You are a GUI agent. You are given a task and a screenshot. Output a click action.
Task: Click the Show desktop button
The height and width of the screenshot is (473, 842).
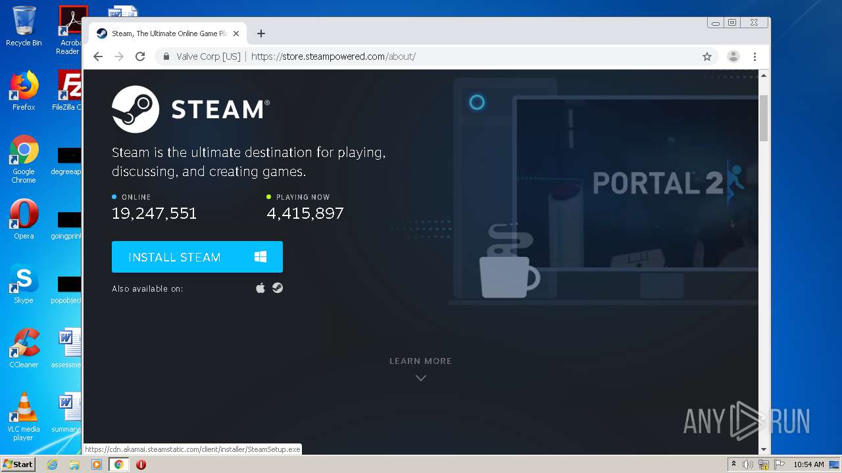pyautogui.click(x=835, y=464)
